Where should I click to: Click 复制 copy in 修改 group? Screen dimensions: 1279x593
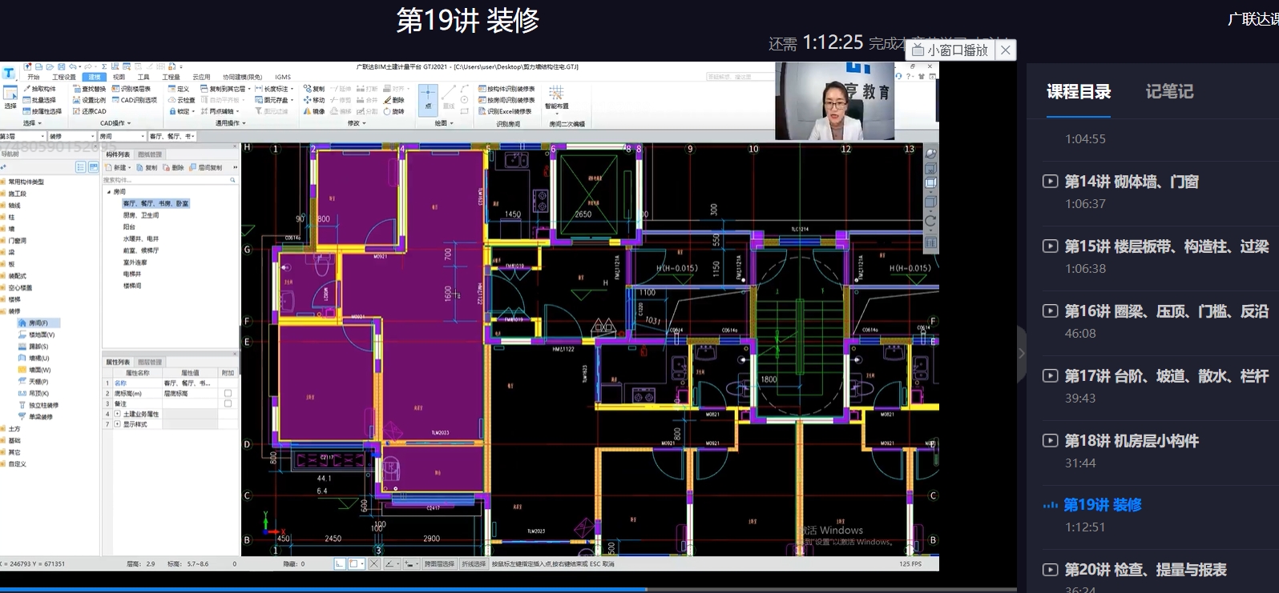[315, 89]
